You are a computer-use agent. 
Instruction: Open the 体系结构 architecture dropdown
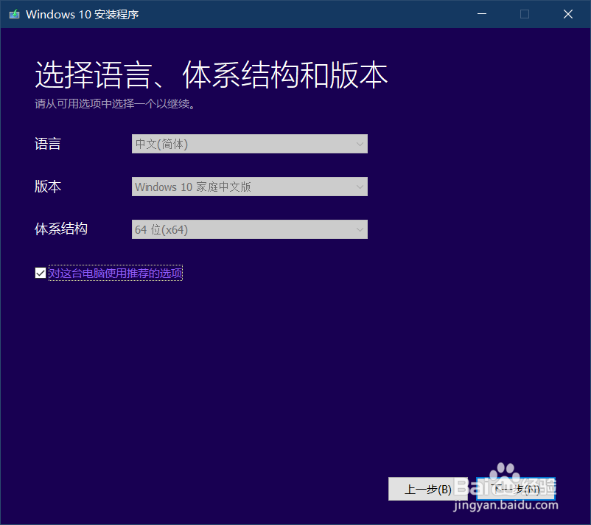pyautogui.click(x=250, y=229)
